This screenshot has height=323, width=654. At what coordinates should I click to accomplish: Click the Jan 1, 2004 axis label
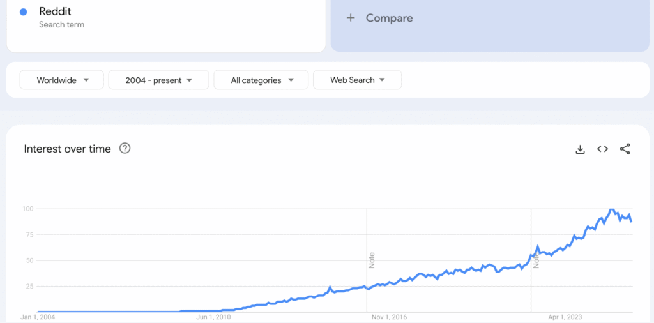pos(39,317)
